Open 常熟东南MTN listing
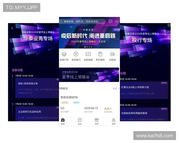The image size is (179, 143). [69, 97]
